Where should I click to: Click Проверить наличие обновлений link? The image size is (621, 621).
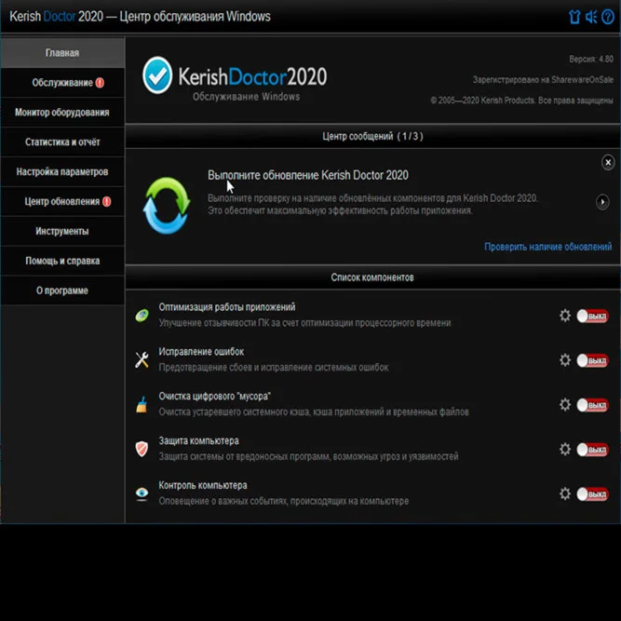547,247
